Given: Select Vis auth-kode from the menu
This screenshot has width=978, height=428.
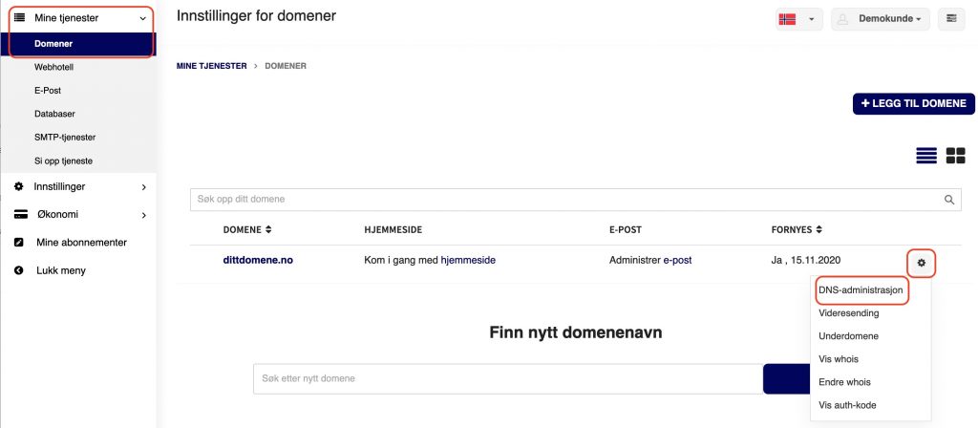Looking at the screenshot, I should coord(847,405).
